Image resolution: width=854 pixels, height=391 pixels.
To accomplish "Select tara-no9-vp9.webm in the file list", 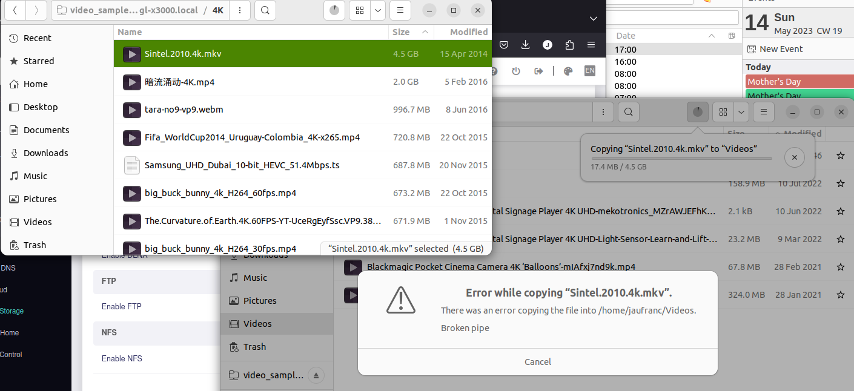I will coord(303,110).
